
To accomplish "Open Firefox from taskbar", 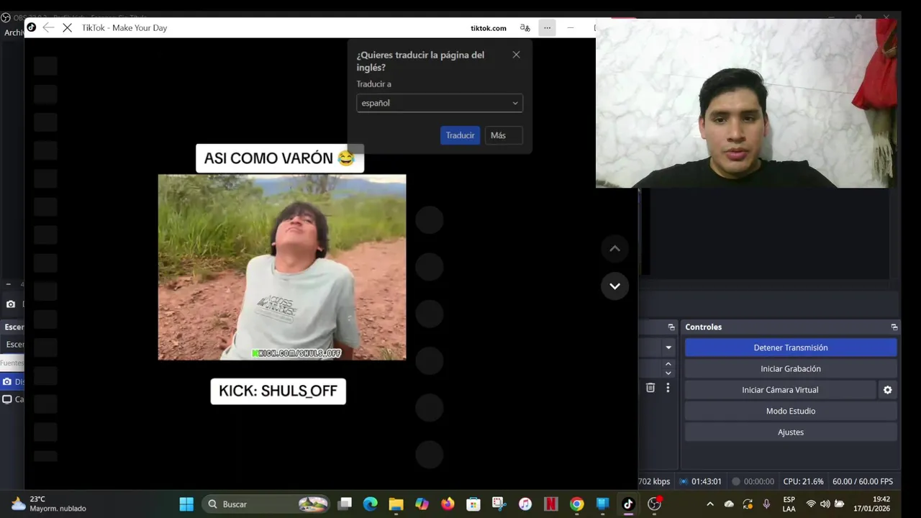I will (448, 504).
